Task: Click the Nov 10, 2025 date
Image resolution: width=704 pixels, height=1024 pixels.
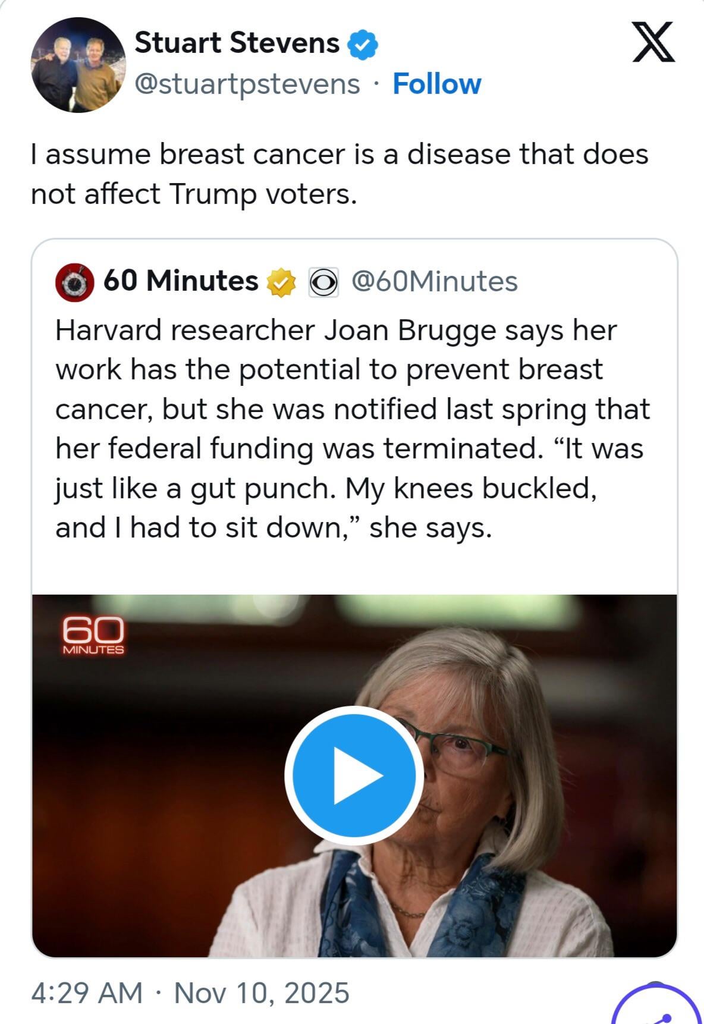Action: coord(262,992)
